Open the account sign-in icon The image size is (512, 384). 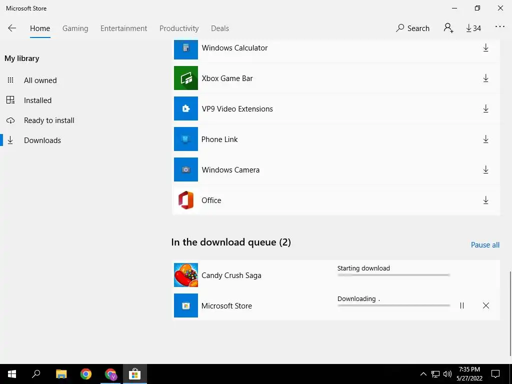pyautogui.click(x=448, y=28)
